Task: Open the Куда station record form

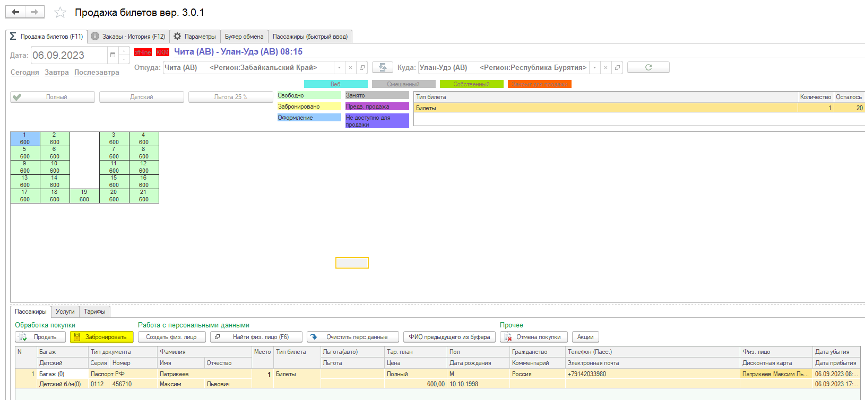Action: click(x=617, y=68)
